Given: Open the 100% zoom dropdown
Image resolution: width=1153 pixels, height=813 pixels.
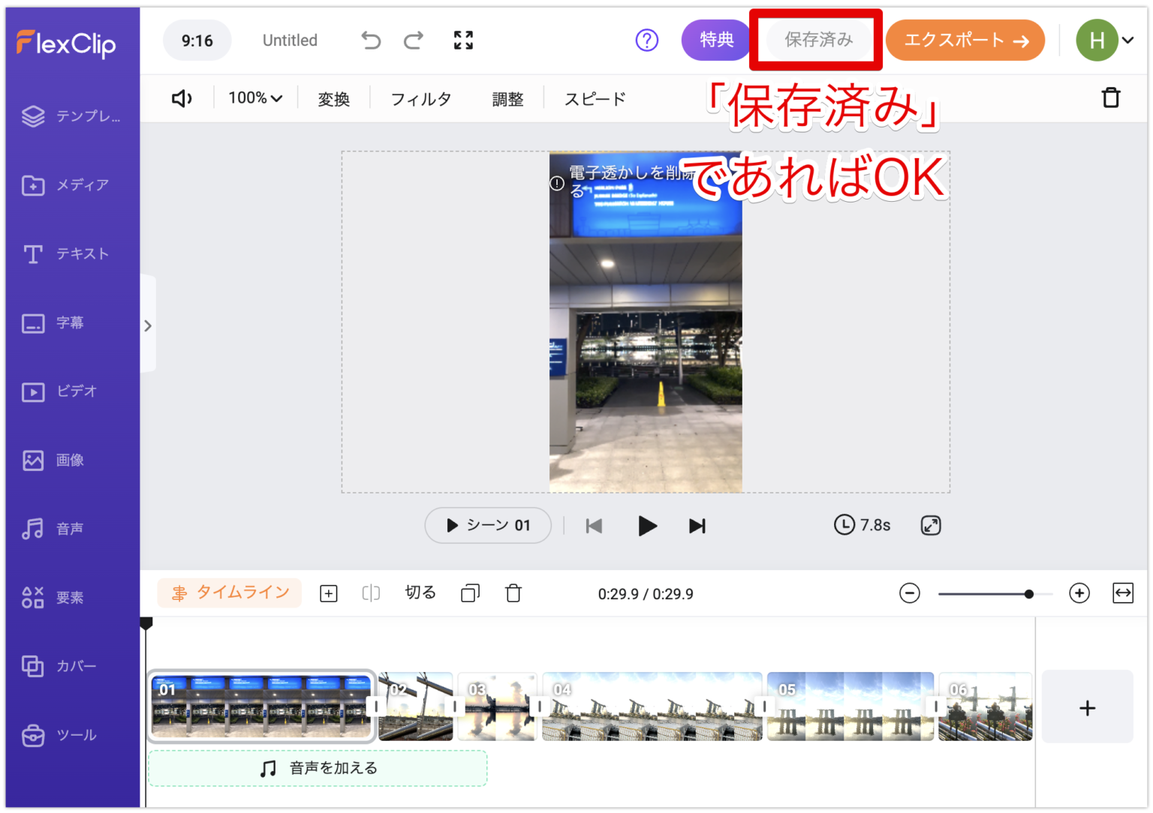Looking at the screenshot, I should click(254, 97).
